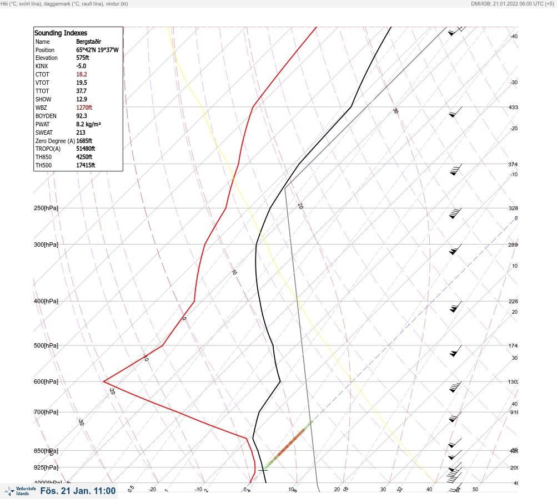Click the header 'DMI/IGB: 21.01.2022 06:00 UTC (+5)'
Image resolution: width=557 pixels, height=499 pixels.
(x=512, y=3)
